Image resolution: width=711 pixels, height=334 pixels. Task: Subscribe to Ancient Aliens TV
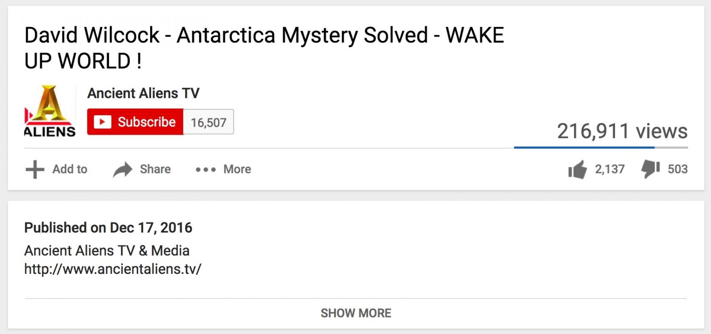click(135, 122)
